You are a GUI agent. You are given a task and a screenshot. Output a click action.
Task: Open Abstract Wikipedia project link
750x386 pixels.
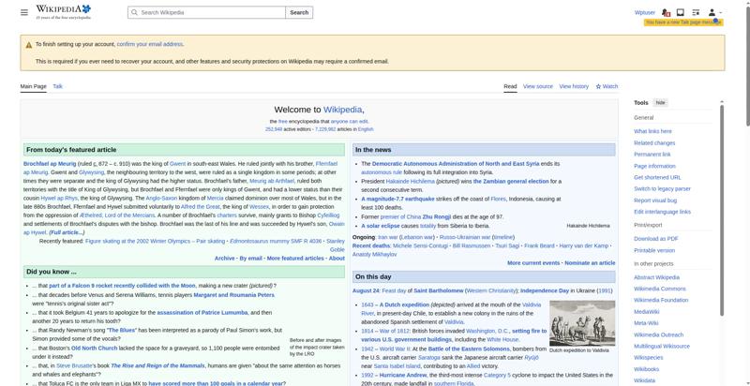point(656,277)
